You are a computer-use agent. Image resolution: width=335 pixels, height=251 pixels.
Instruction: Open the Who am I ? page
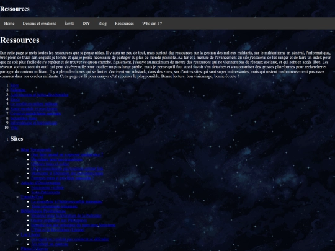point(152,24)
